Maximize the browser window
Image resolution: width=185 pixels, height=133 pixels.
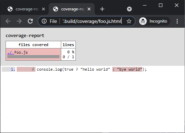161,5
